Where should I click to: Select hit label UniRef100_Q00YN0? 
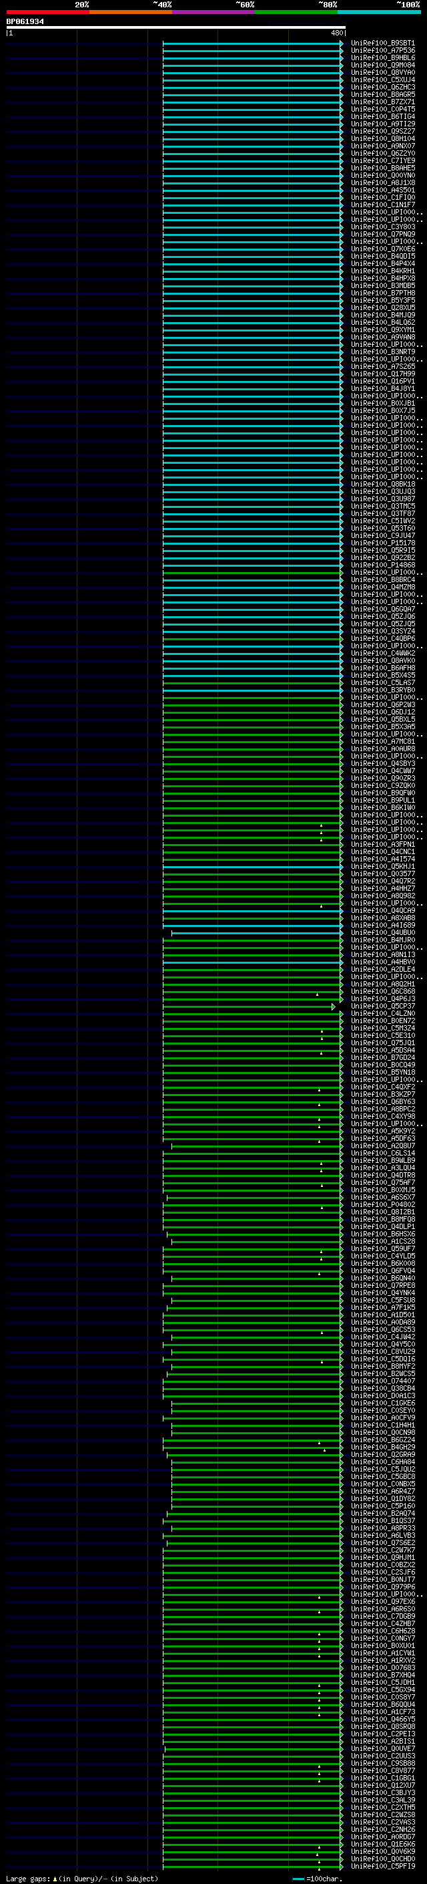click(x=382, y=176)
